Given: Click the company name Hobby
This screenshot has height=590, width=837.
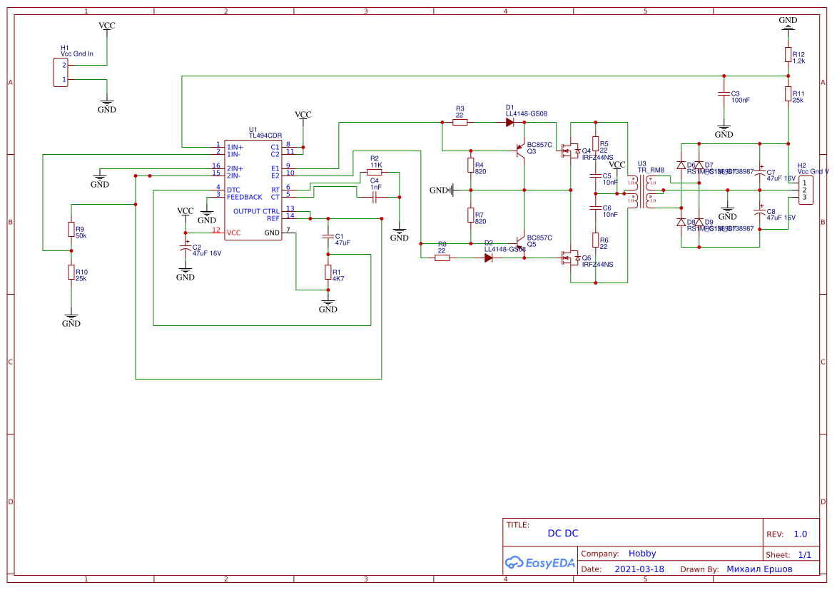Looking at the screenshot, I should (x=642, y=553).
